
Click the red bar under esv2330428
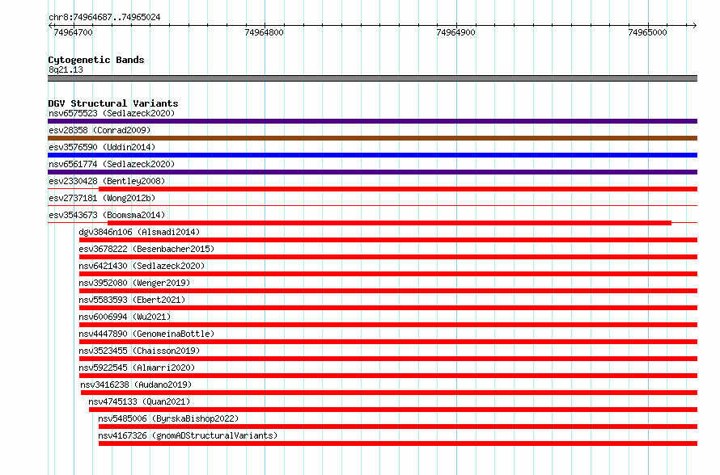tap(398, 189)
